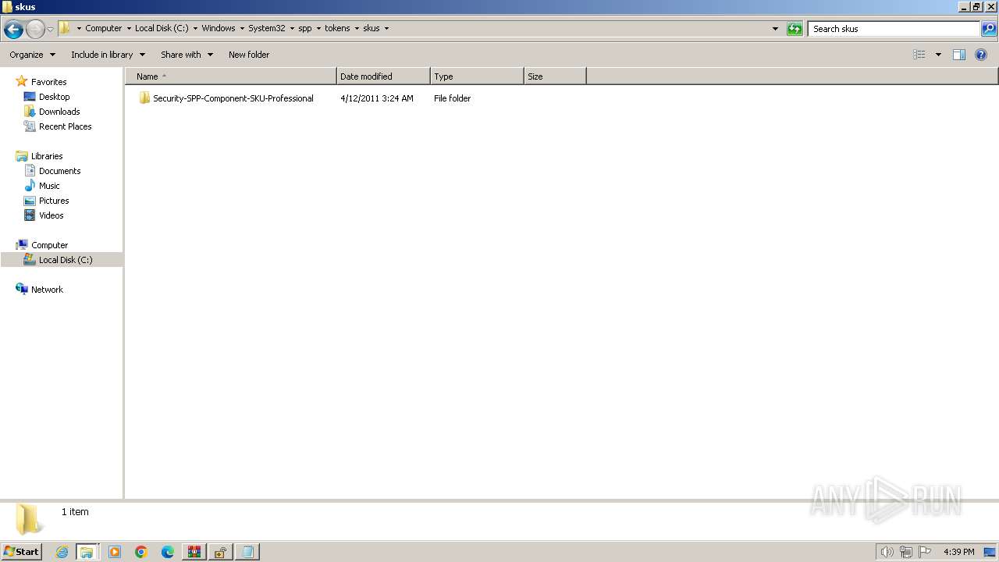This screenshot has height=562, width=999.
Task: Click Windows breadcrumb segment
Action: 219,28
